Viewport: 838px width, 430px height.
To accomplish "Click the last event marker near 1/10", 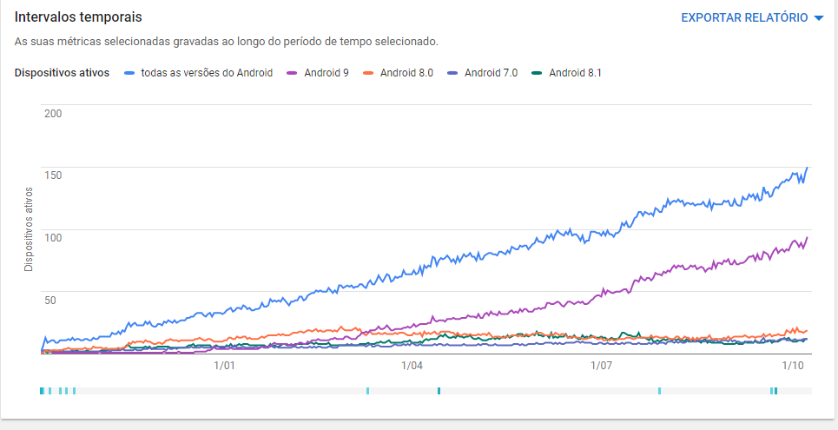I will tap(775, 391).
